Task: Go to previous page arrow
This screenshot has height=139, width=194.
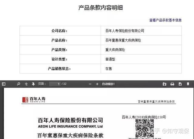Action: [26, 84]
